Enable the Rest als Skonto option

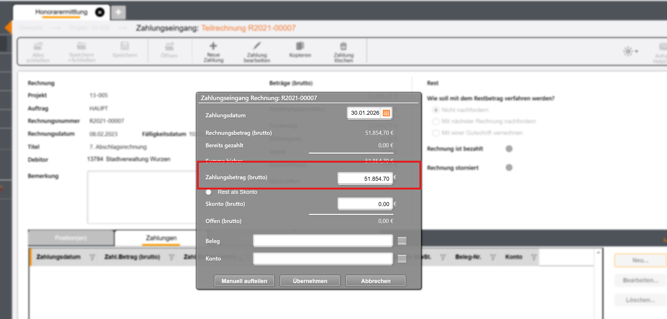(209, 192)
